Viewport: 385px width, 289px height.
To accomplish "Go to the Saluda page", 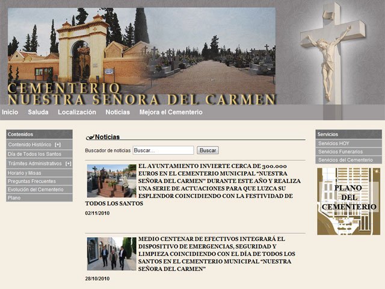I will [38, 112].
